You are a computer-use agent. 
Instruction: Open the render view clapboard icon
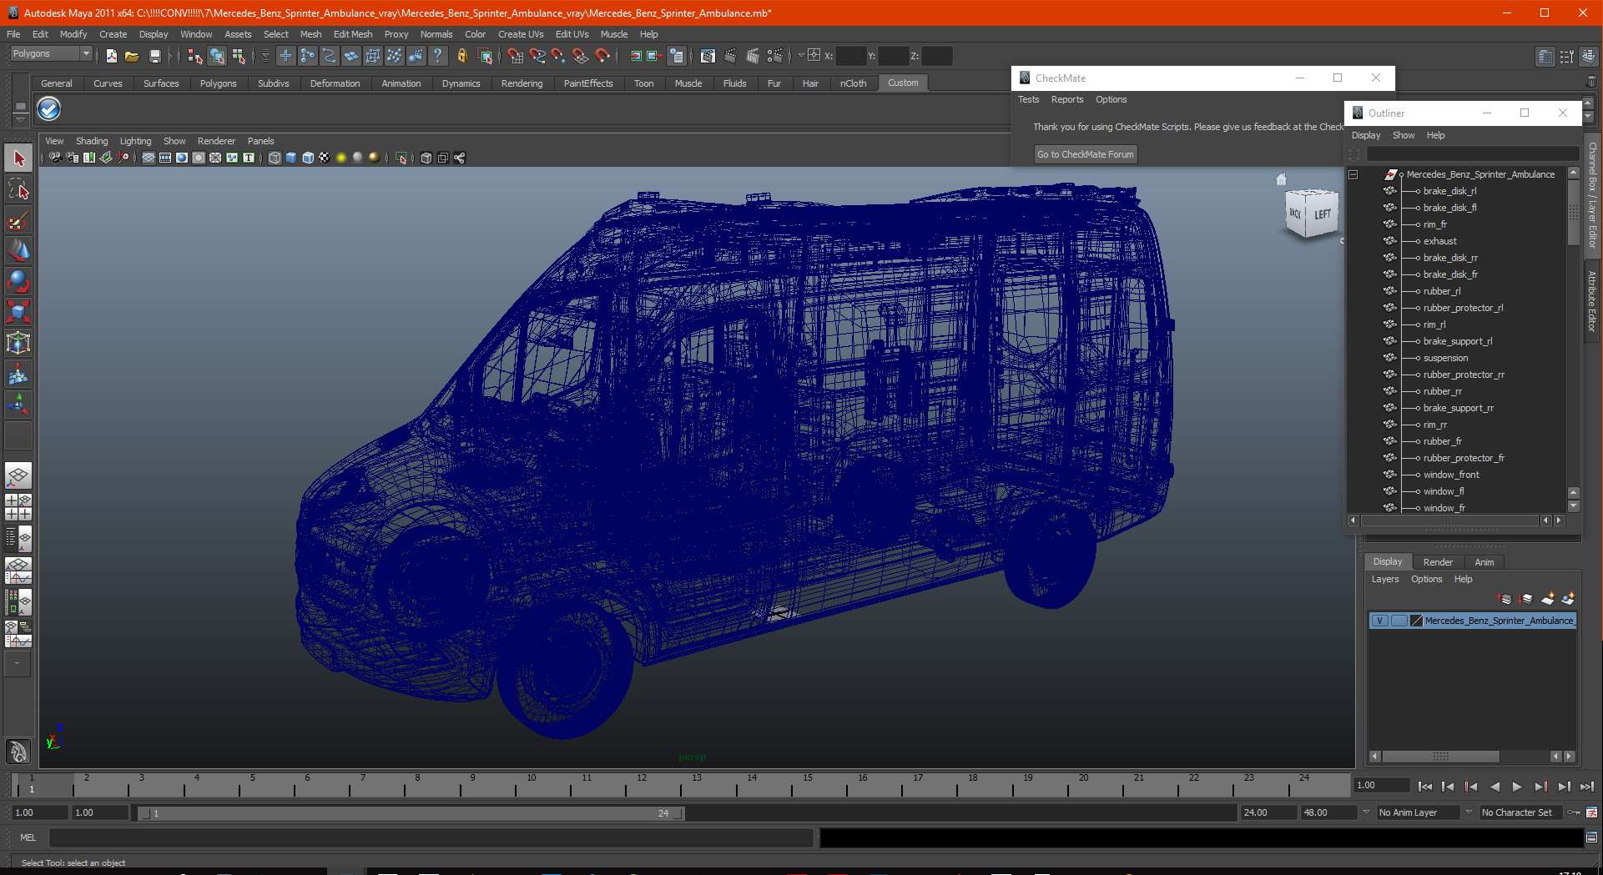click(708, 56)
